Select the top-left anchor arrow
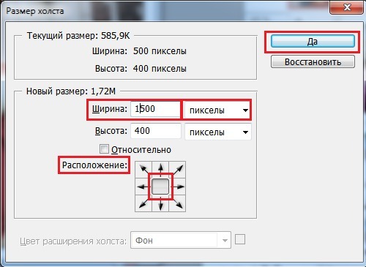The image size is (366, 267). click(143, 170)
